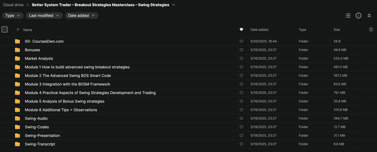This screenshot has height=152, width=377.
Task: Favorite the Bonuses folder
Action: click(242, 50)
